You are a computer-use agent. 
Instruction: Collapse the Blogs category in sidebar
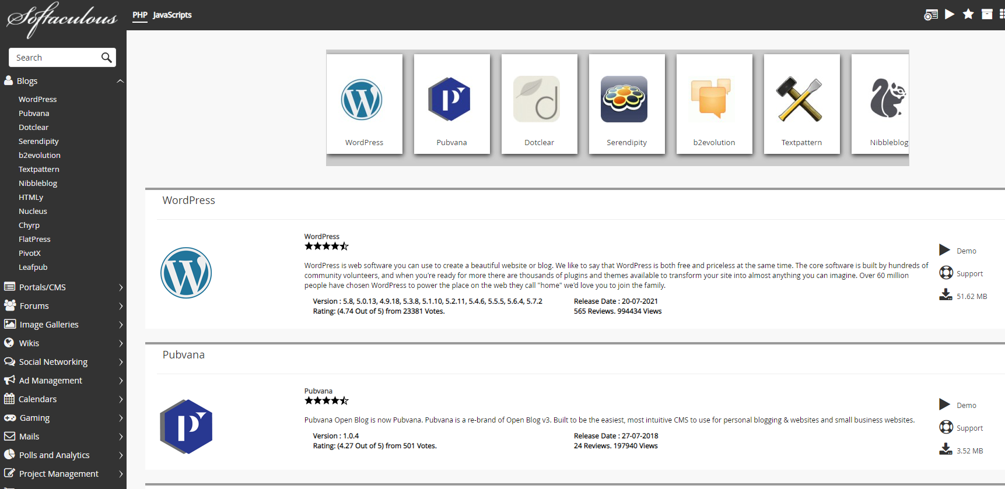120,81
